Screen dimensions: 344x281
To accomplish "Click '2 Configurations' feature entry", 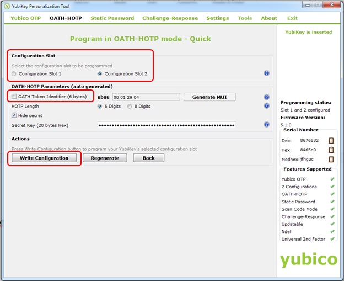I will point(299,187).
